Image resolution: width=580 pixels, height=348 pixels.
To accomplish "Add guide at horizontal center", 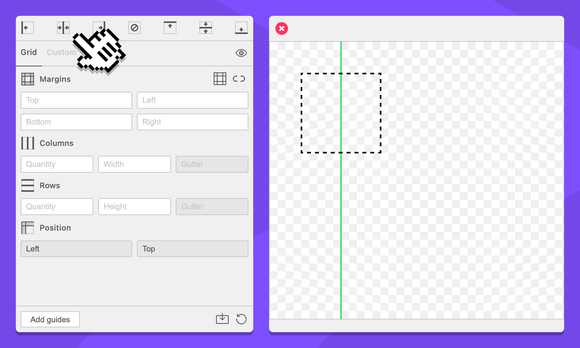I will (x=63, y=28).
